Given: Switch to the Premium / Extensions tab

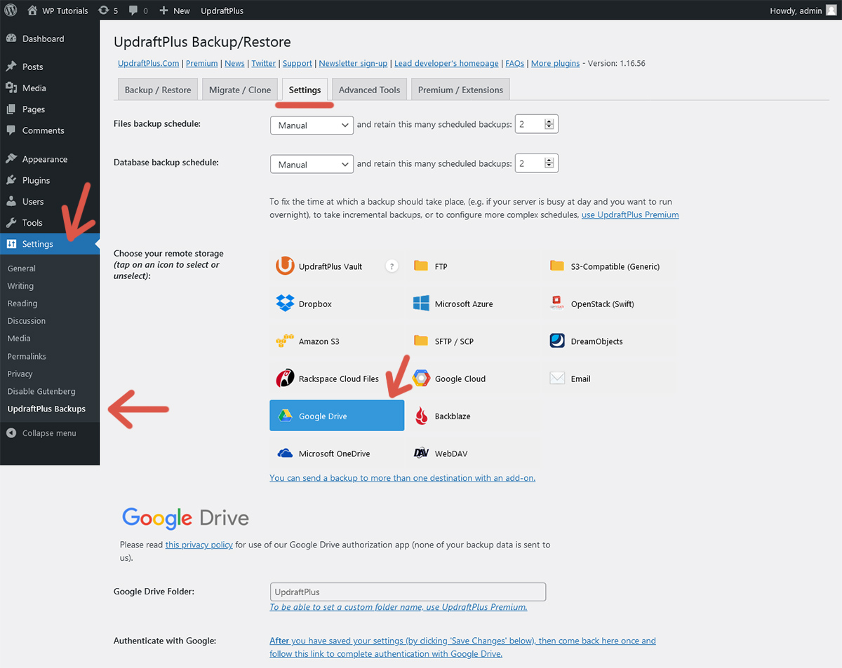Looking at the screenshot, I should [x=460, y=90].
